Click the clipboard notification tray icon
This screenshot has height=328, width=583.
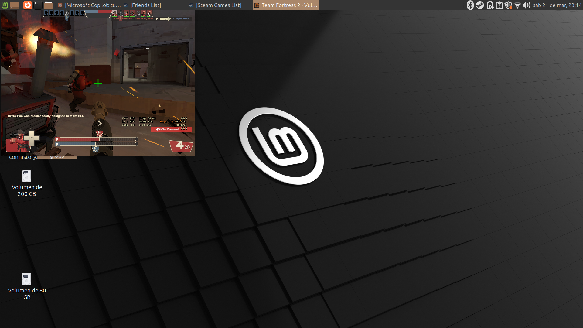[x=499, y=5]
